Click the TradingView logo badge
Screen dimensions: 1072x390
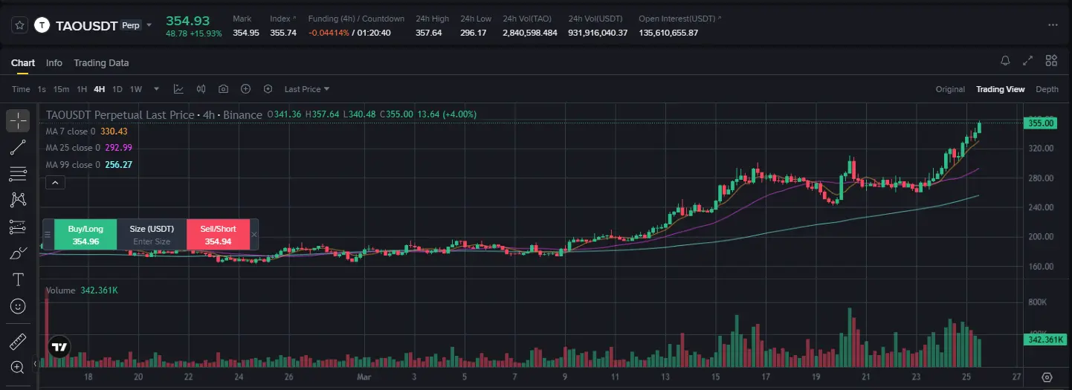(59, 346)
